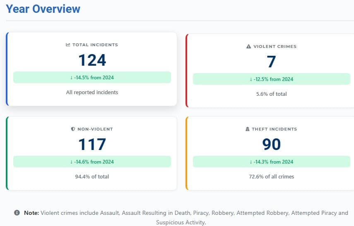Click the "All reported incidents" caption
The width and height of the screenshot is (354, 226).
point(92,92)
